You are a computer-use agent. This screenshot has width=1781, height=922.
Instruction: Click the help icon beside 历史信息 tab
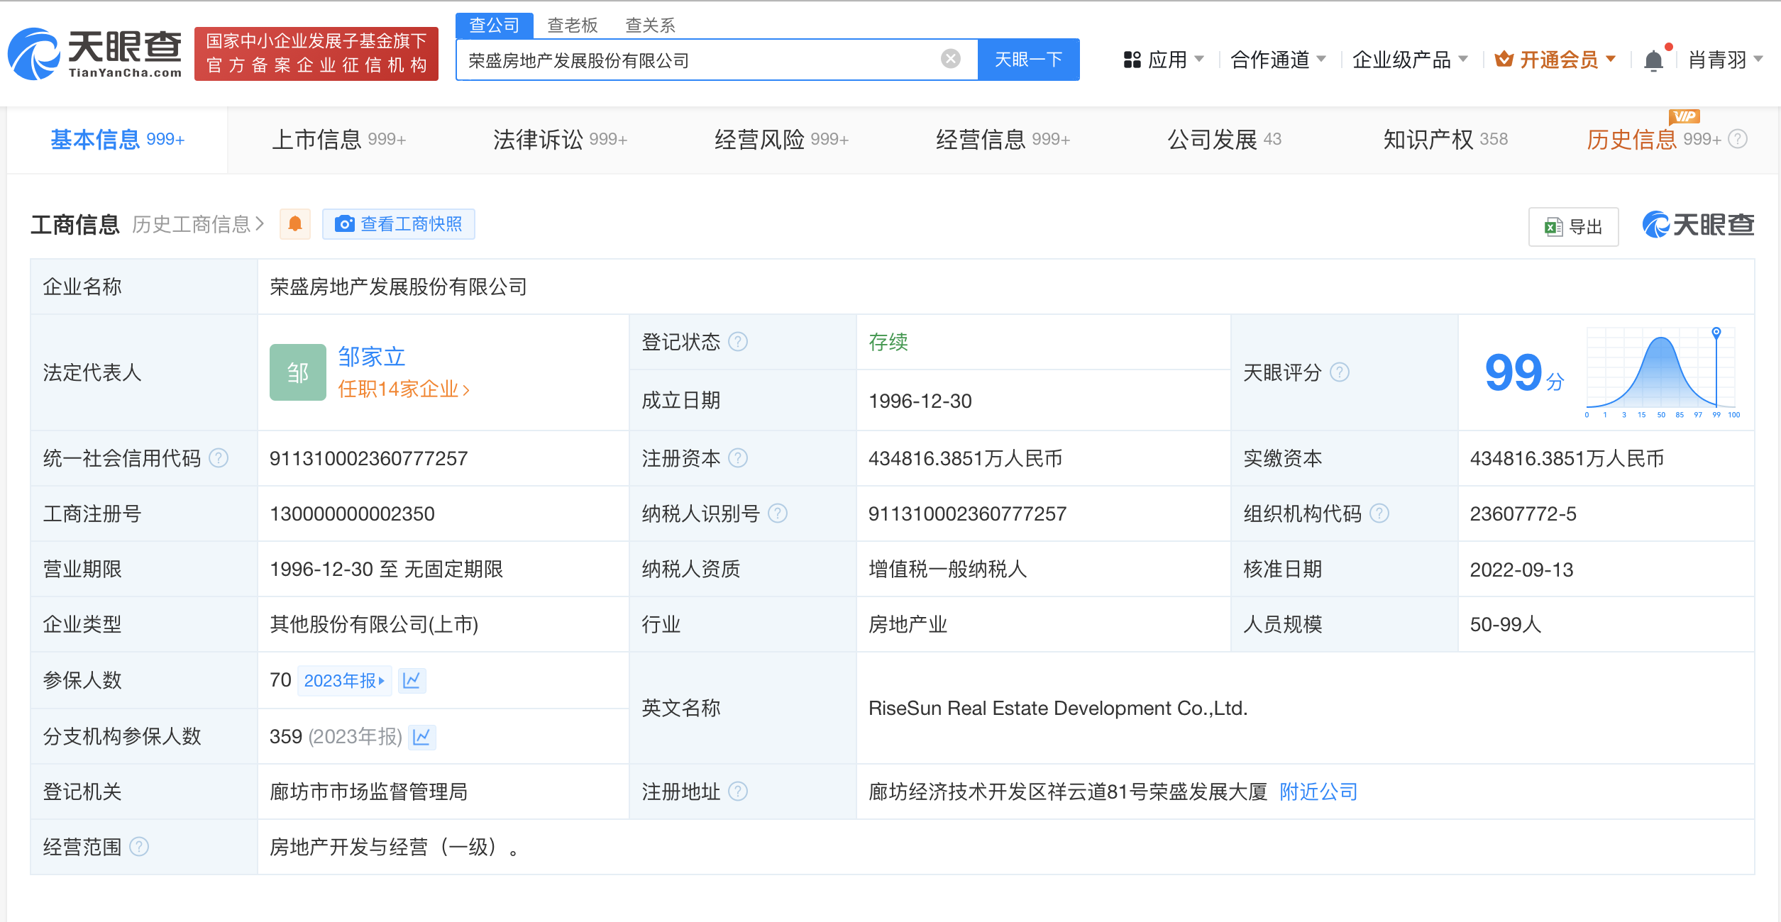(1736, 139)
